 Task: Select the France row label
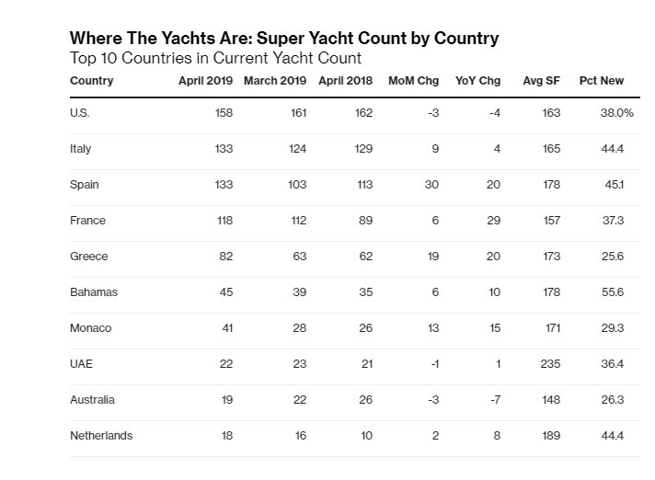(x=87, y=221)
